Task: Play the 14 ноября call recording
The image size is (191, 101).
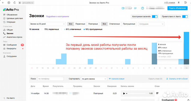Action: coord(124,93)
